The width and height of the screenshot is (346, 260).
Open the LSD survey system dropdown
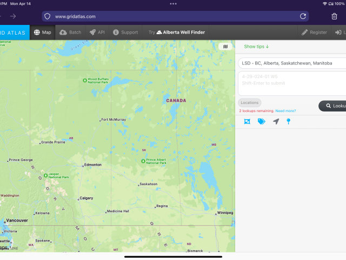(292, 63)
